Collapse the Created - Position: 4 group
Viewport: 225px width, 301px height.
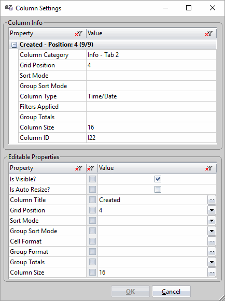point(14,45)
